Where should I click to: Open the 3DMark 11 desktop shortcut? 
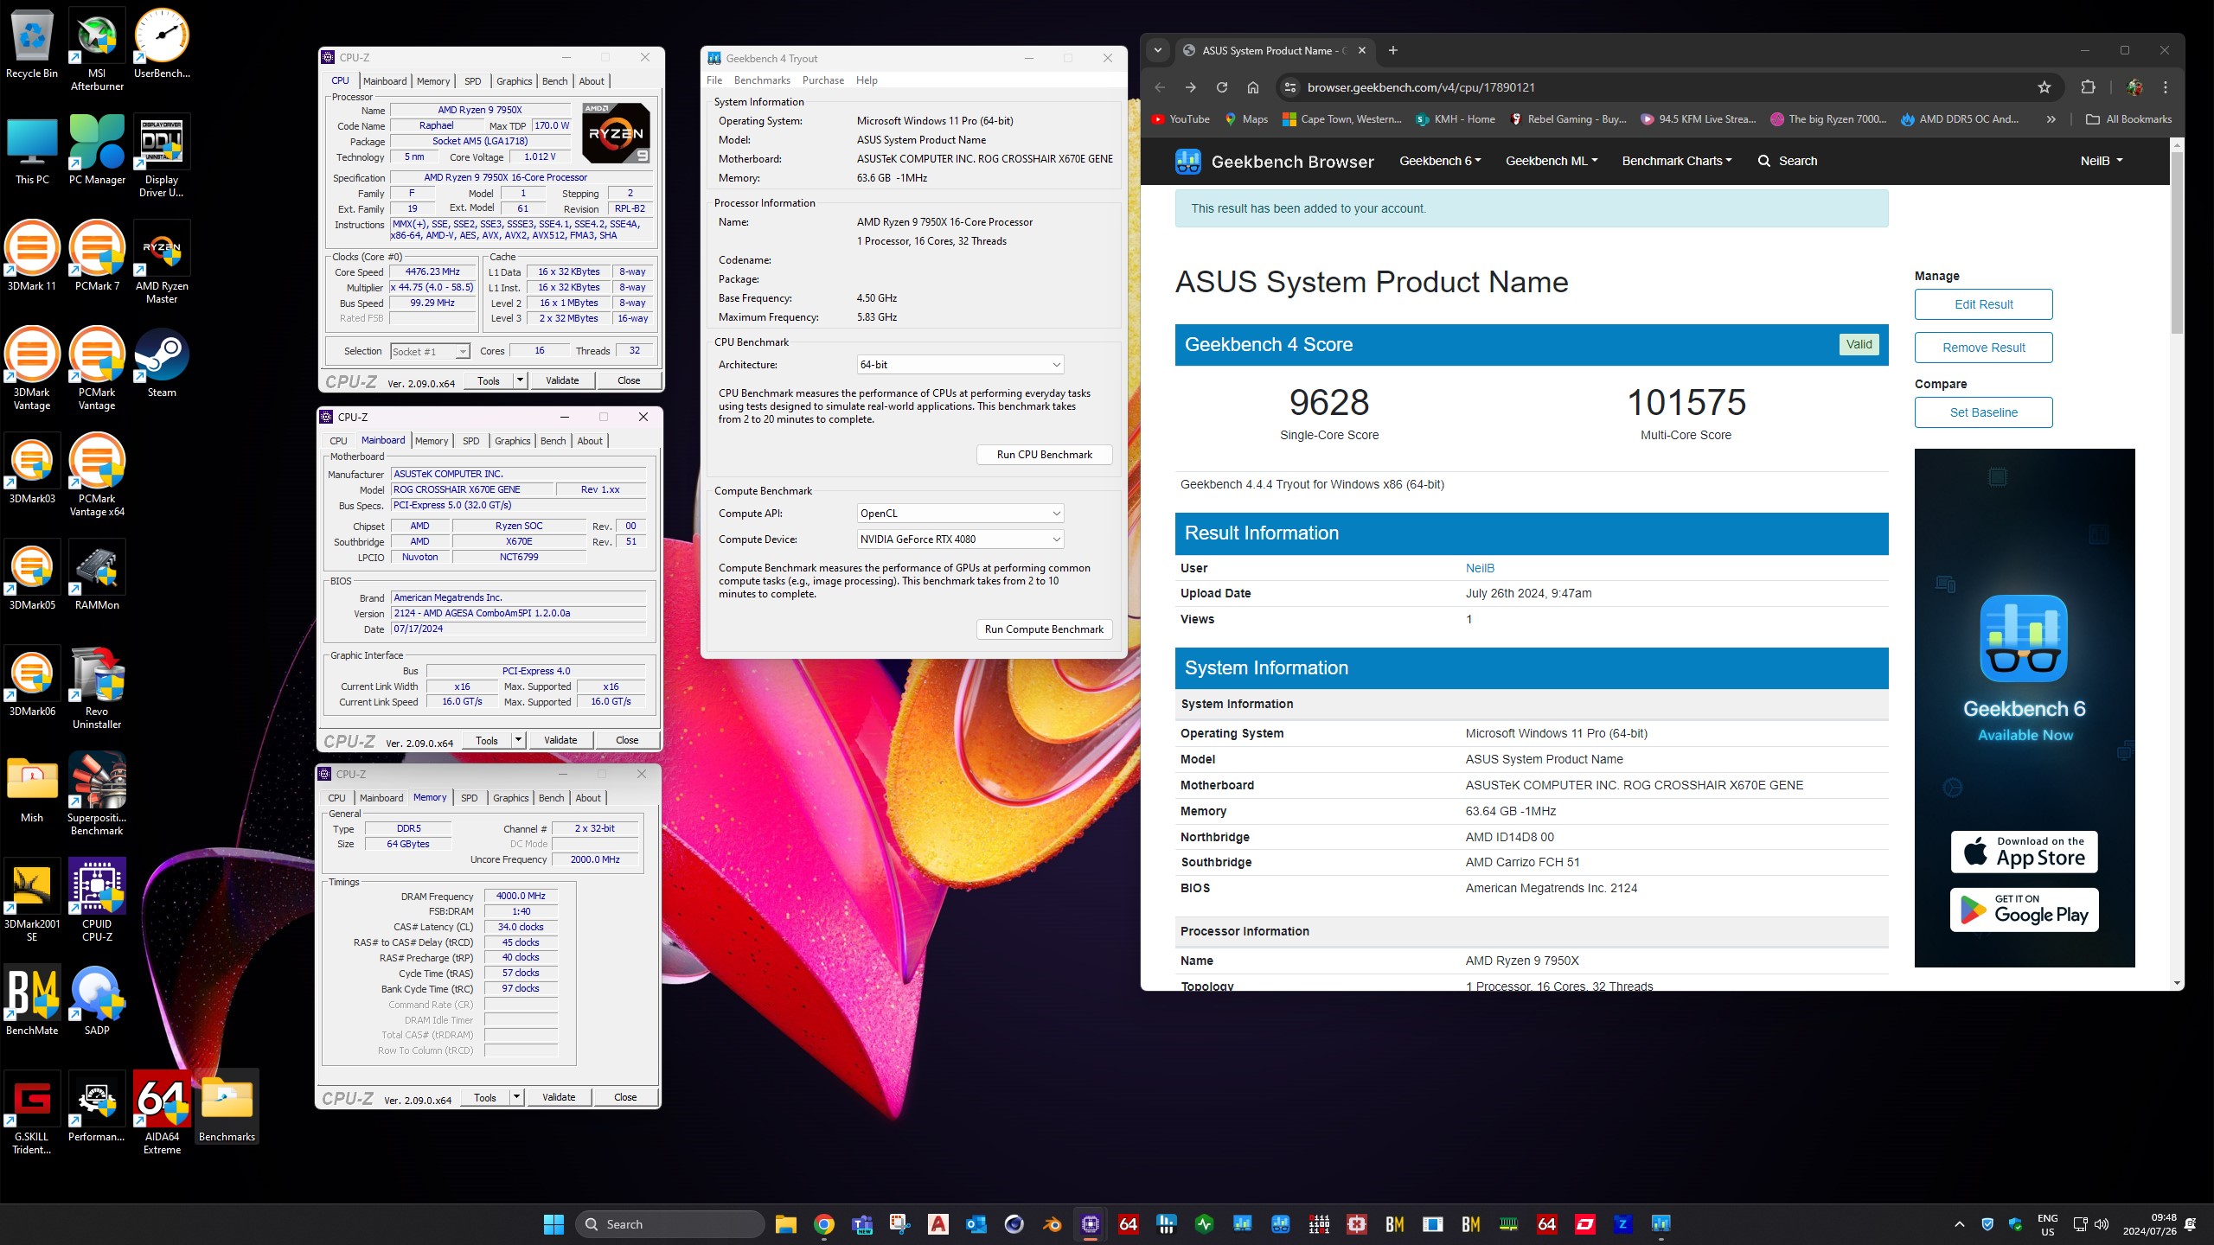[32, 256]
